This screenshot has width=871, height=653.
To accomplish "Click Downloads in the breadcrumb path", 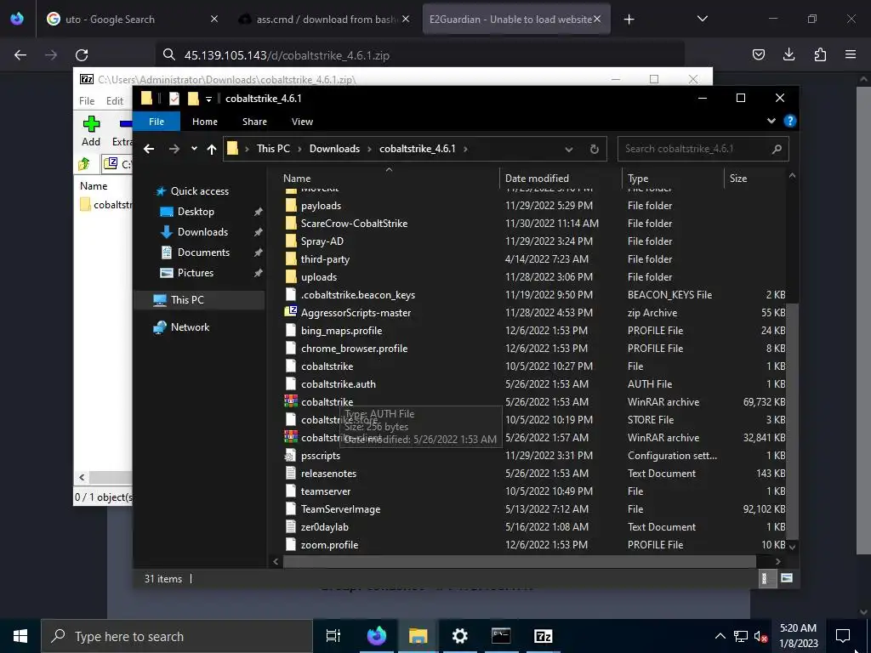I will pos(334,149).
